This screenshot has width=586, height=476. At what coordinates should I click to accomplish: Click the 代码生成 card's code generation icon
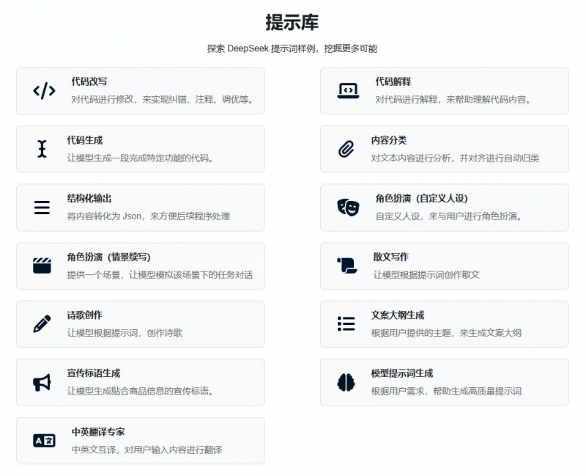pyautogui.click(x=42, y=149)
